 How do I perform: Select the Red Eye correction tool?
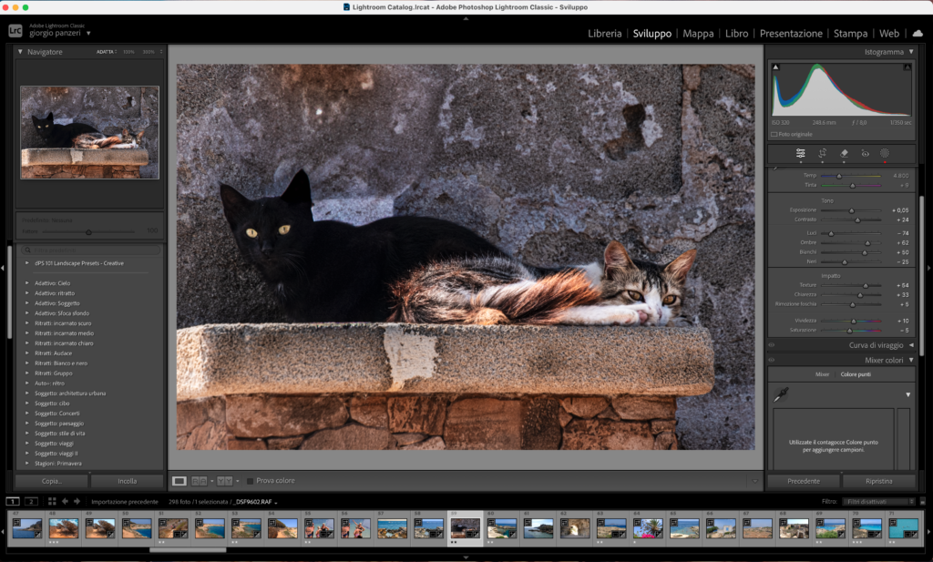pyautogui.click(x=866, y=154)
